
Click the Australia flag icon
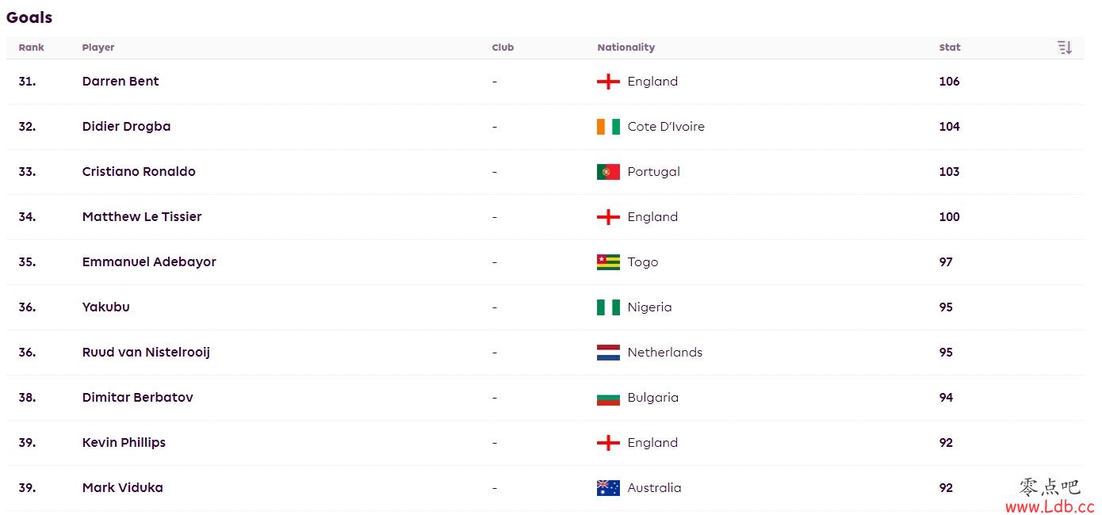(608, 488)
